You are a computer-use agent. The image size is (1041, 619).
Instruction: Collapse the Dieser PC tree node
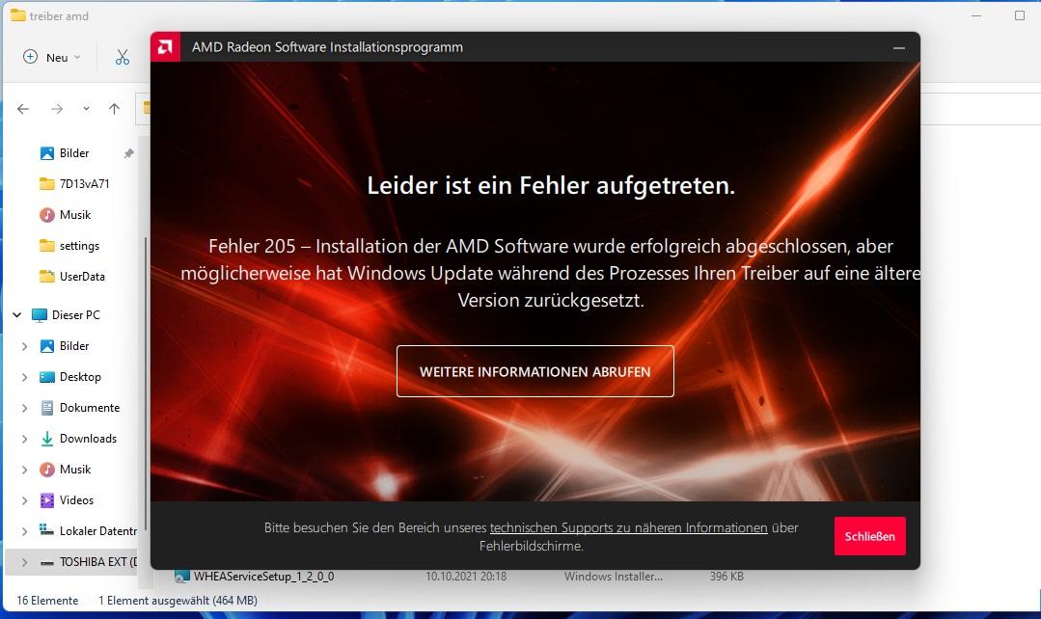click(17, 315)
